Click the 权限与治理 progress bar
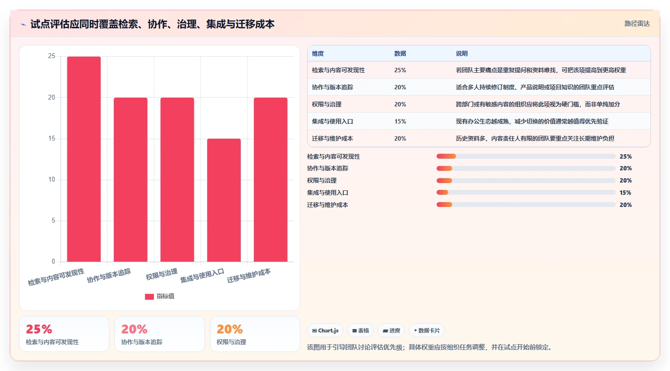Viewport: 670px width, 371px height. (x=526, y=181)
